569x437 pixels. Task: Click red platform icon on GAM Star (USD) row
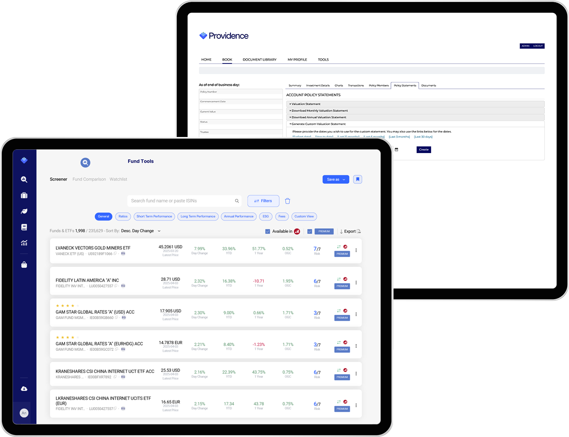[x=345, y=310]
